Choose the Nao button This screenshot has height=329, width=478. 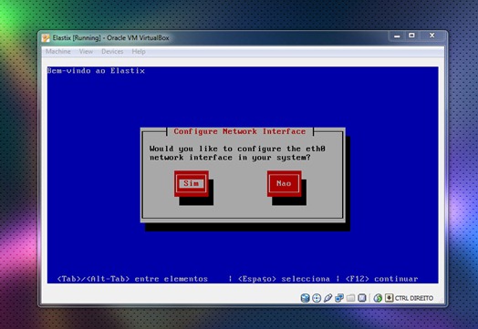click(x=284, y=183)
